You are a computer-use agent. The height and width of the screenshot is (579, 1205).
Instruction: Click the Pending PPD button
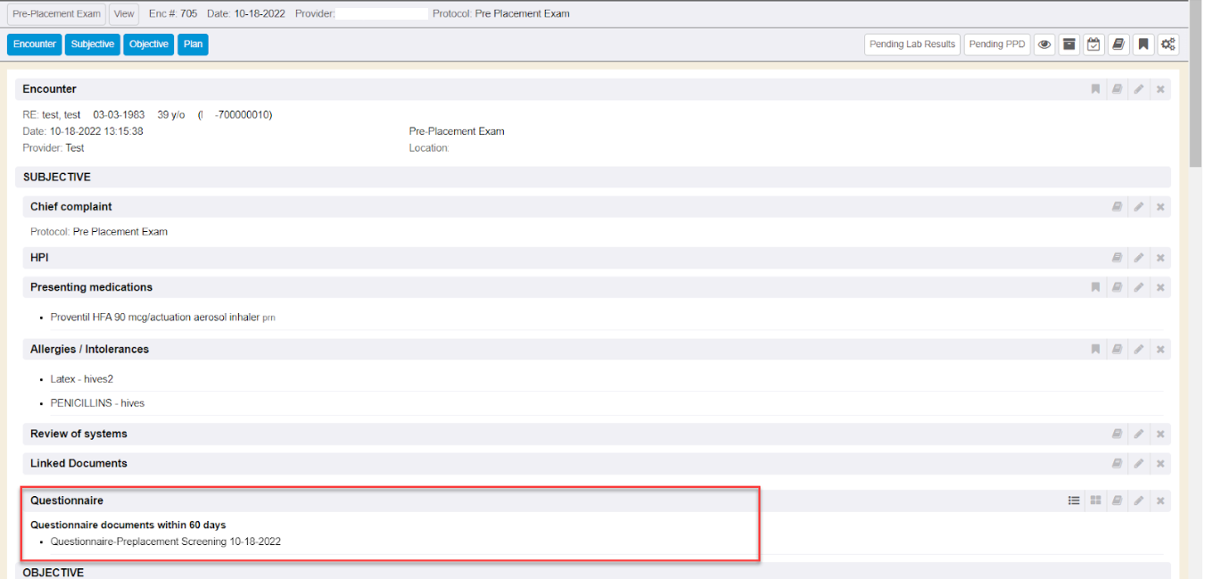[x=997, y=45]
